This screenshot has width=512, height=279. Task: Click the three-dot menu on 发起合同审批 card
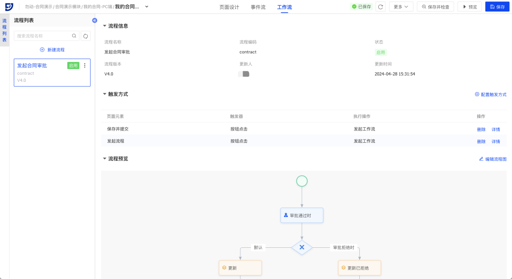[x=85, y=66]
